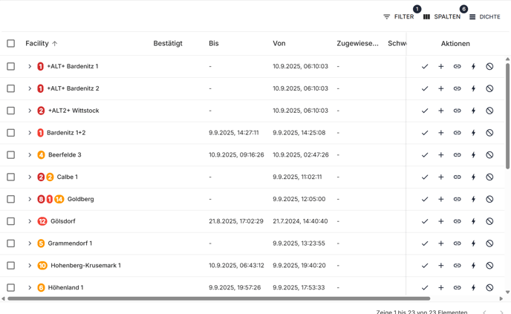Image resolution: width=511 pixels, height=314 pixels.
Task: Tick the checkbox for +ALT+ Bardenitz 2
Action: [10, 88]
